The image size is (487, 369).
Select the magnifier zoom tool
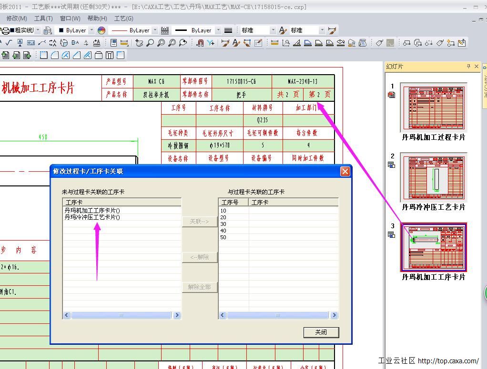pyautogui.click(x=150, y=43)
